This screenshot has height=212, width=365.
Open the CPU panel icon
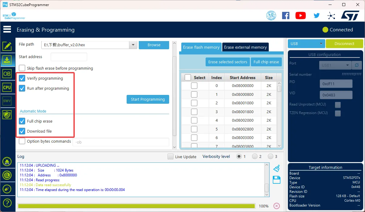(7, 87)
